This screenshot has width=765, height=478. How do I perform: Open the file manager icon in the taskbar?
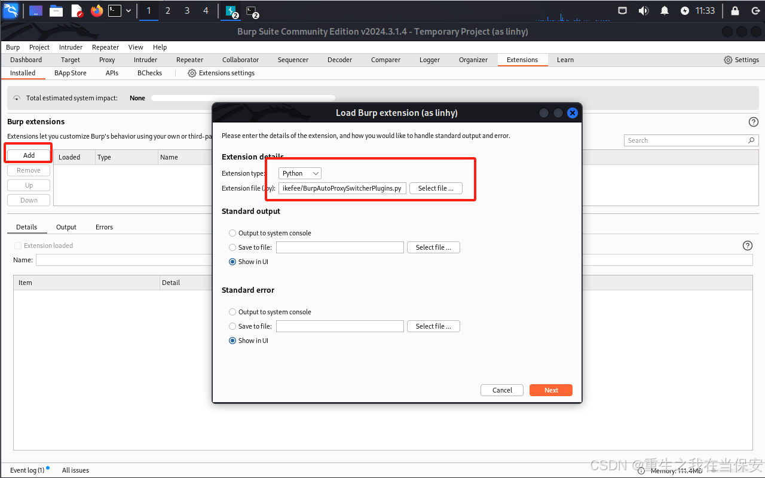click(x=56, y=11)
